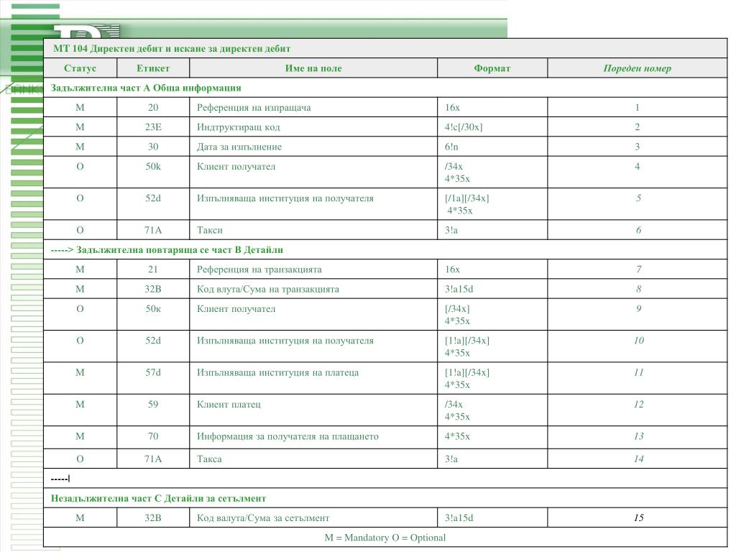Select field name 'Индтруктиращ код'

(x=238, y=128)
